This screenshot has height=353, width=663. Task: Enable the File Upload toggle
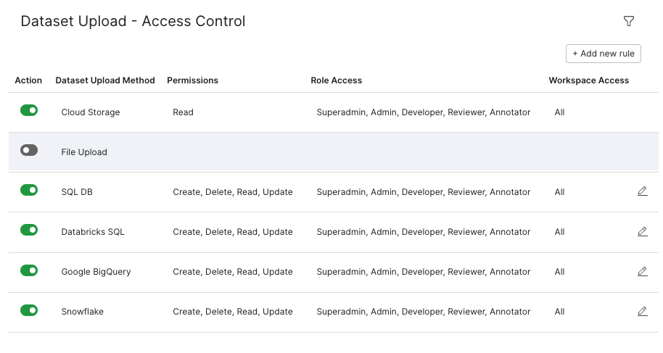click(x=29, y=150)
